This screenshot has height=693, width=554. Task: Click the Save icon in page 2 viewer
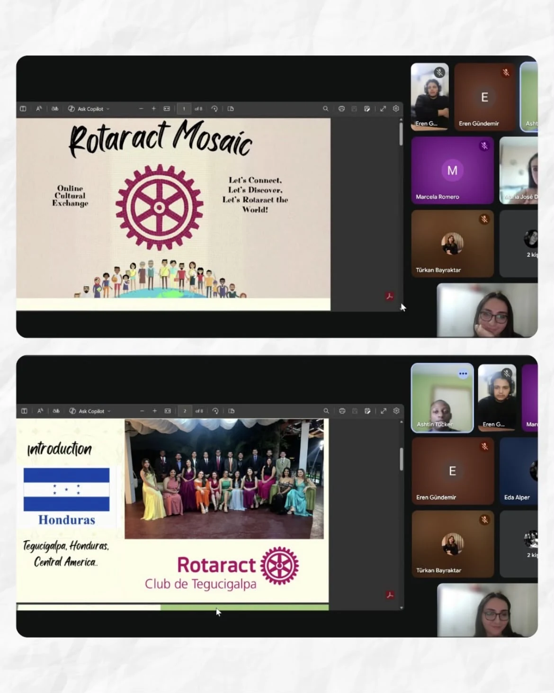coord(355,411)
